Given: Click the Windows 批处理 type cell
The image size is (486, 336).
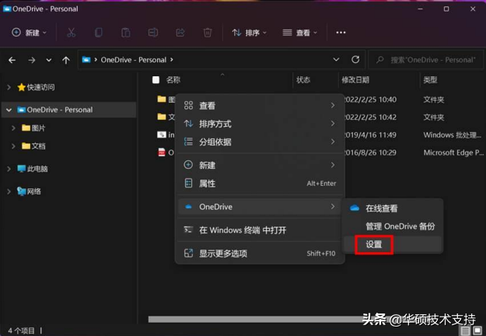Looking at the screenshot, I should pos(453,135).
